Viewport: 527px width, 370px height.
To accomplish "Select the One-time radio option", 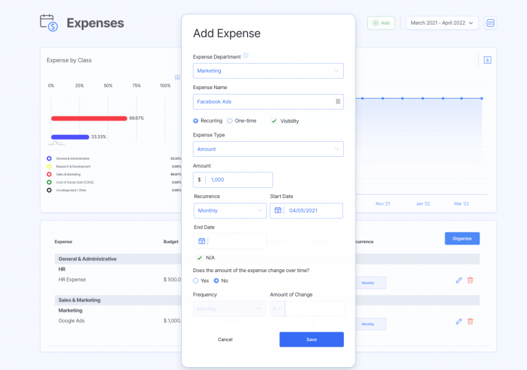I will (x=230, y=121).
